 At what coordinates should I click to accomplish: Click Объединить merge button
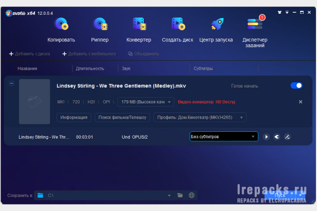click(143, 54)
